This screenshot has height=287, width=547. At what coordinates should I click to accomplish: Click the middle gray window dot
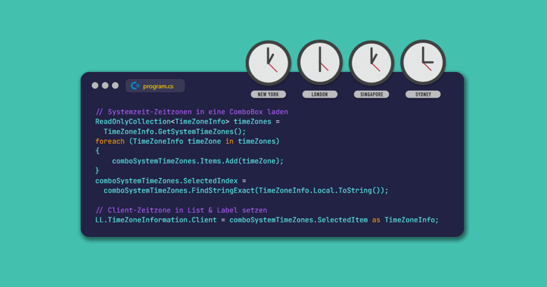pos(105,85)
